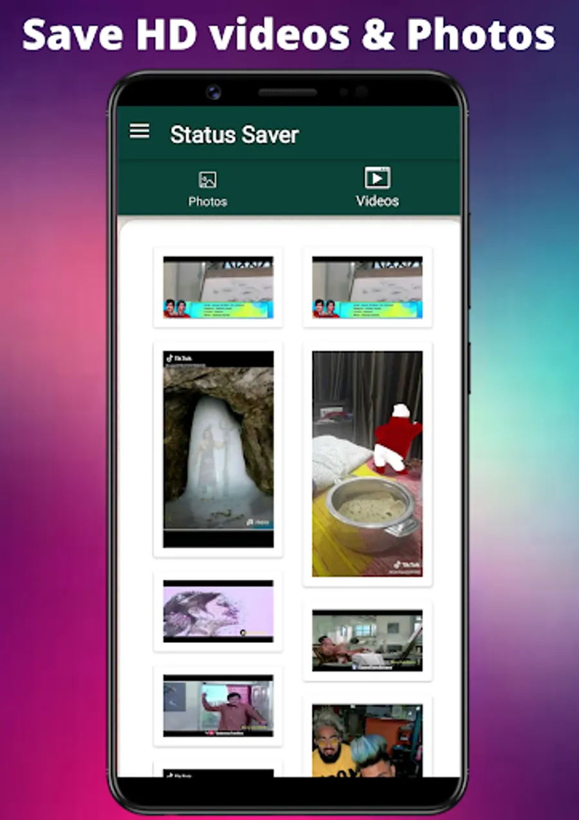Switch to the Photos tab

pyautogui.click(x=208, y=189)
